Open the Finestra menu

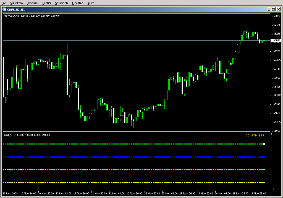(77, 3)
